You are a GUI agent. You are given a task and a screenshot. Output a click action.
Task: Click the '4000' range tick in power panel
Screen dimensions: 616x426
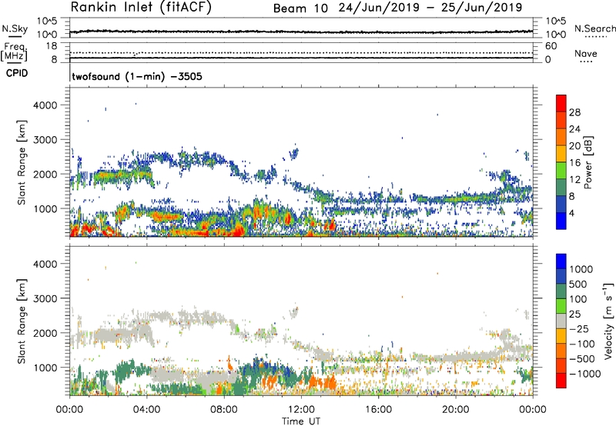click(x=45, y=105)
